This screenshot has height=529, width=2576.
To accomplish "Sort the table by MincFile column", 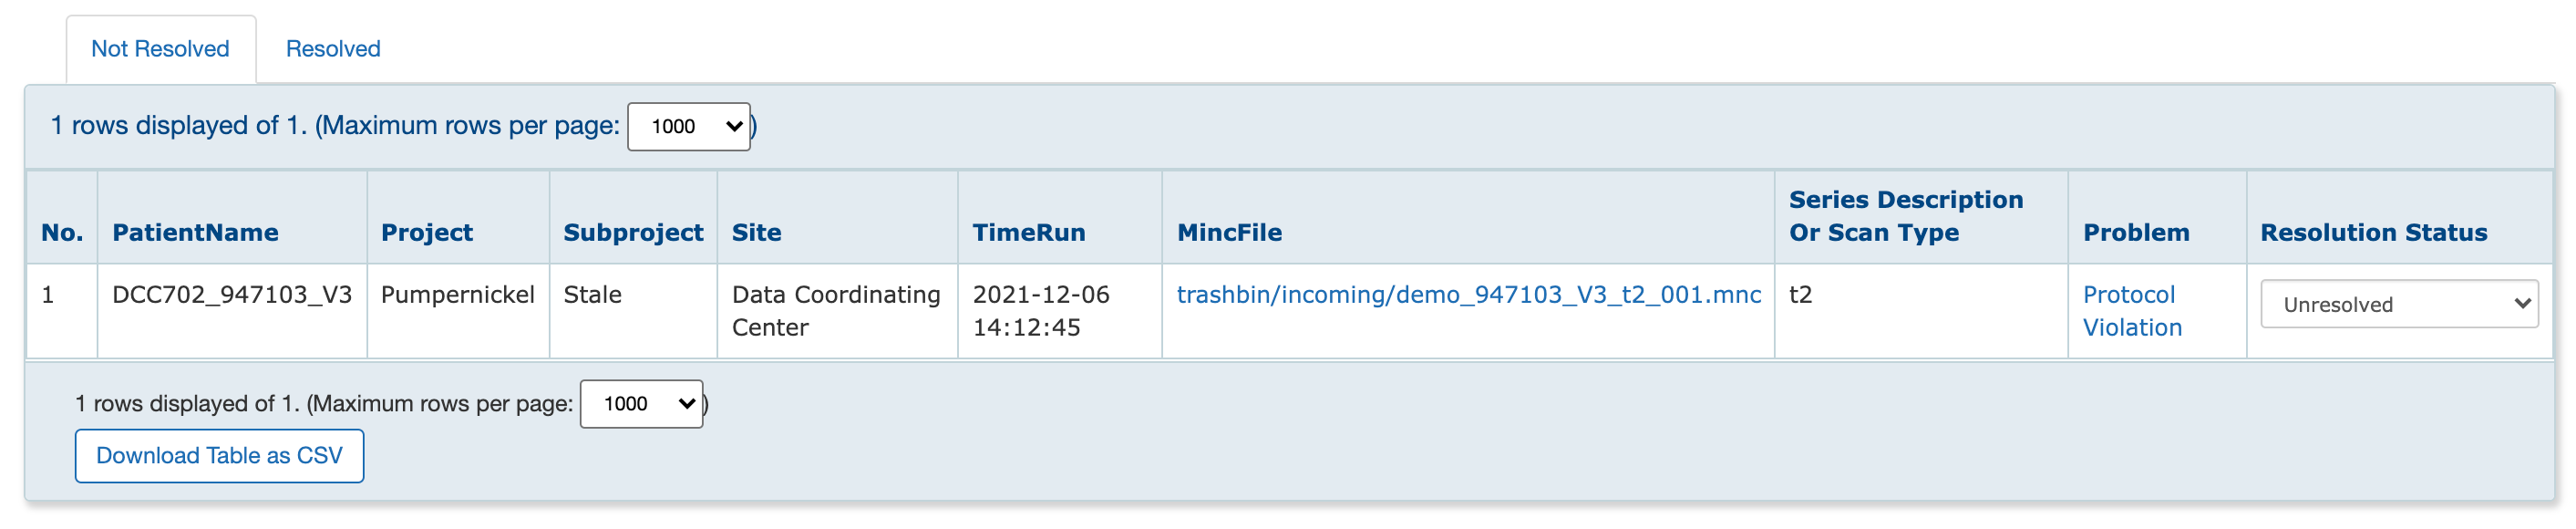I will pyautogui.click(x=1228, y=232).
